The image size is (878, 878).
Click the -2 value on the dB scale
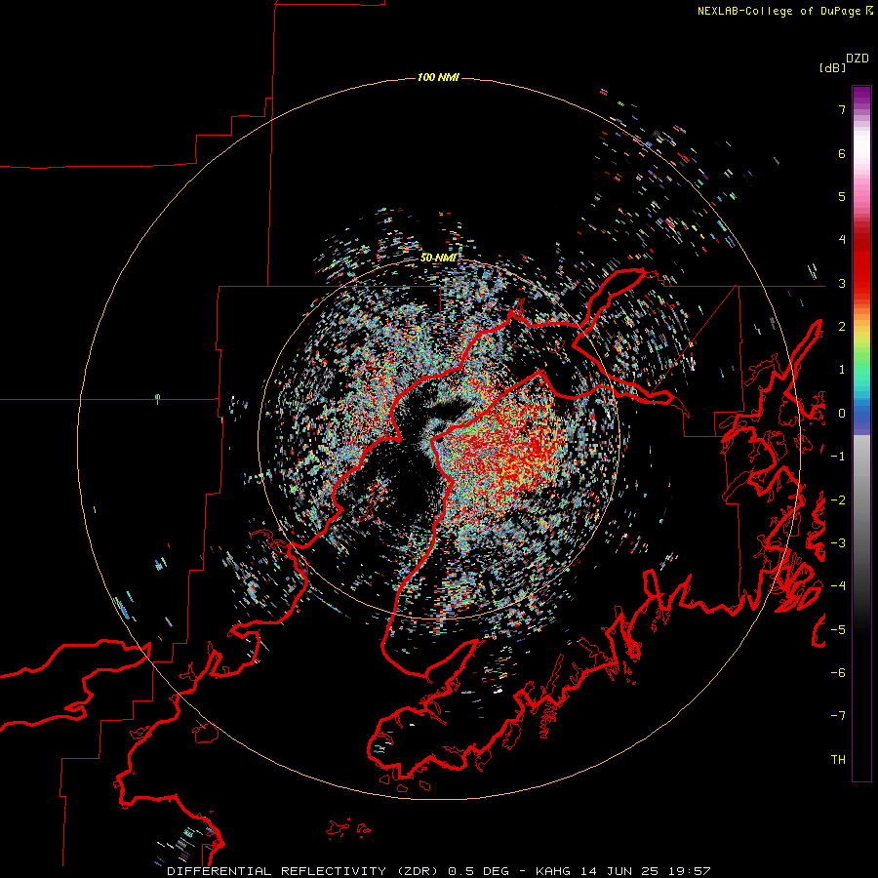pyautogui.click(x=838, y=500)
